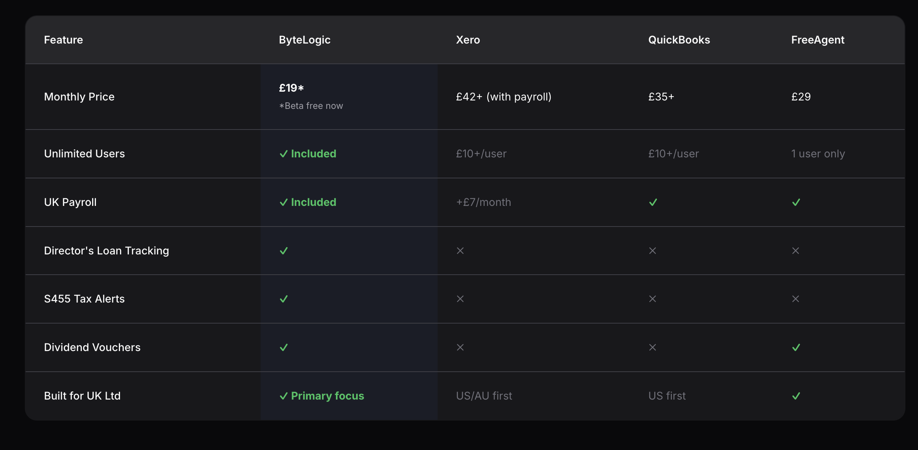Click QuickBooks' UK Payroll green checkmark
Screen dimensions: 918x450
pos(653,202)
